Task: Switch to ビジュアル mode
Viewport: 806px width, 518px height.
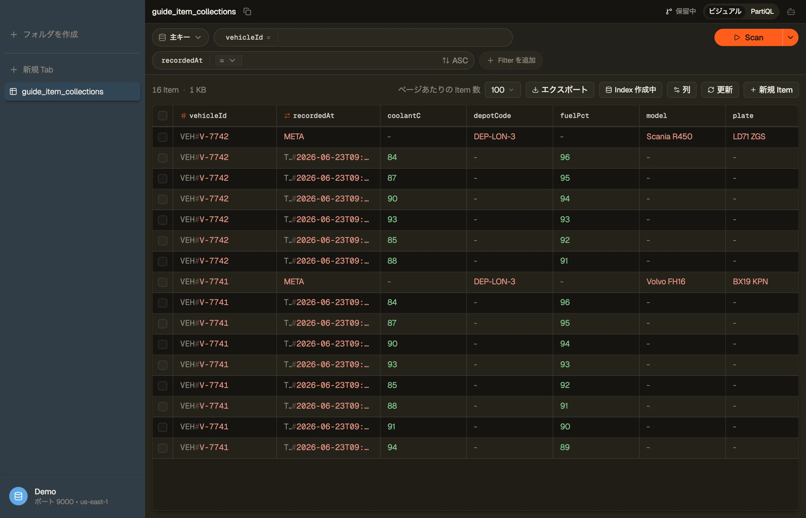Action: (x=725, y=12)
